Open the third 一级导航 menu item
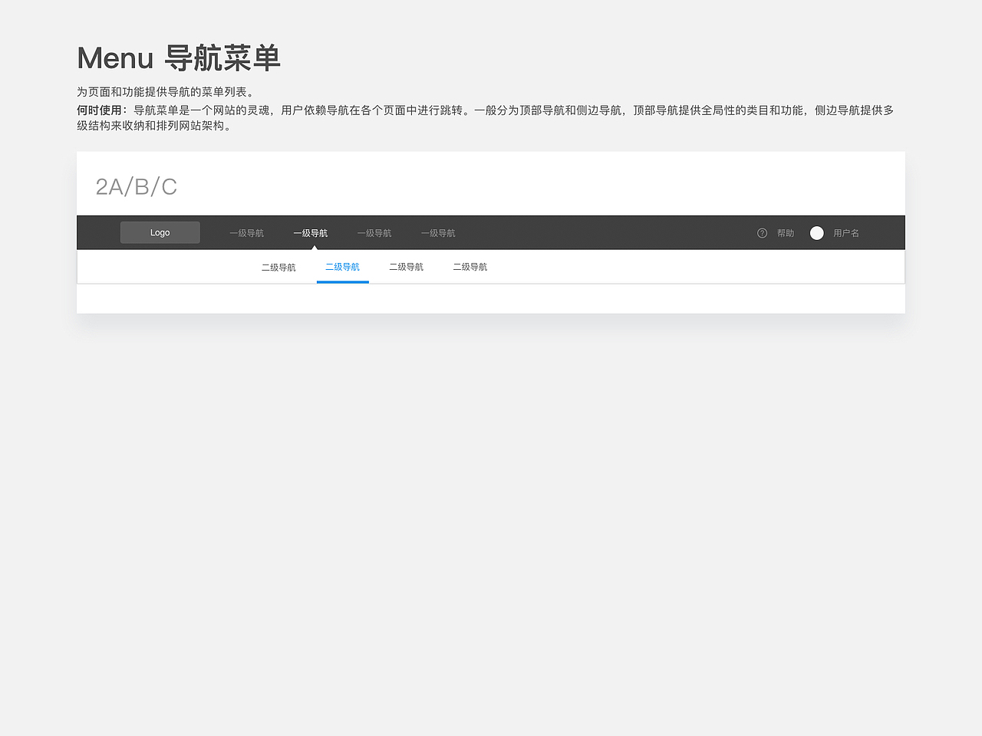982x736 pixels. click(x=374, y=232)
